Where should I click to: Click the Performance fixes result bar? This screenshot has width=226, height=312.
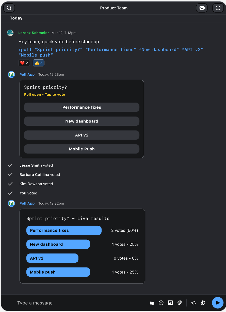tap(64, 230)
